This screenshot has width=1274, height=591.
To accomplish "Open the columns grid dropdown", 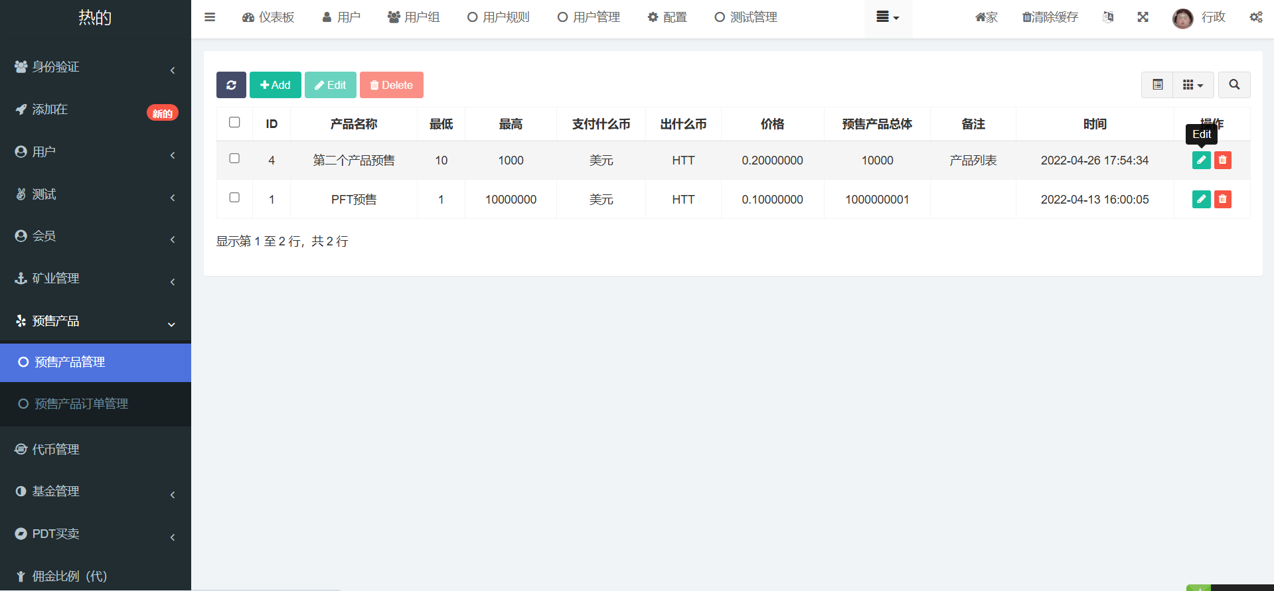I will [1192, 85].
